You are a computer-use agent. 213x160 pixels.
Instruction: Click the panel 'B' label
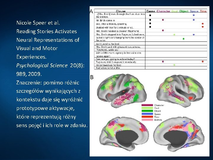92,77
